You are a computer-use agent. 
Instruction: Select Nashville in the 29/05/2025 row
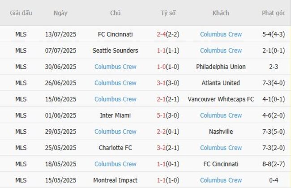tap(221, 132)
